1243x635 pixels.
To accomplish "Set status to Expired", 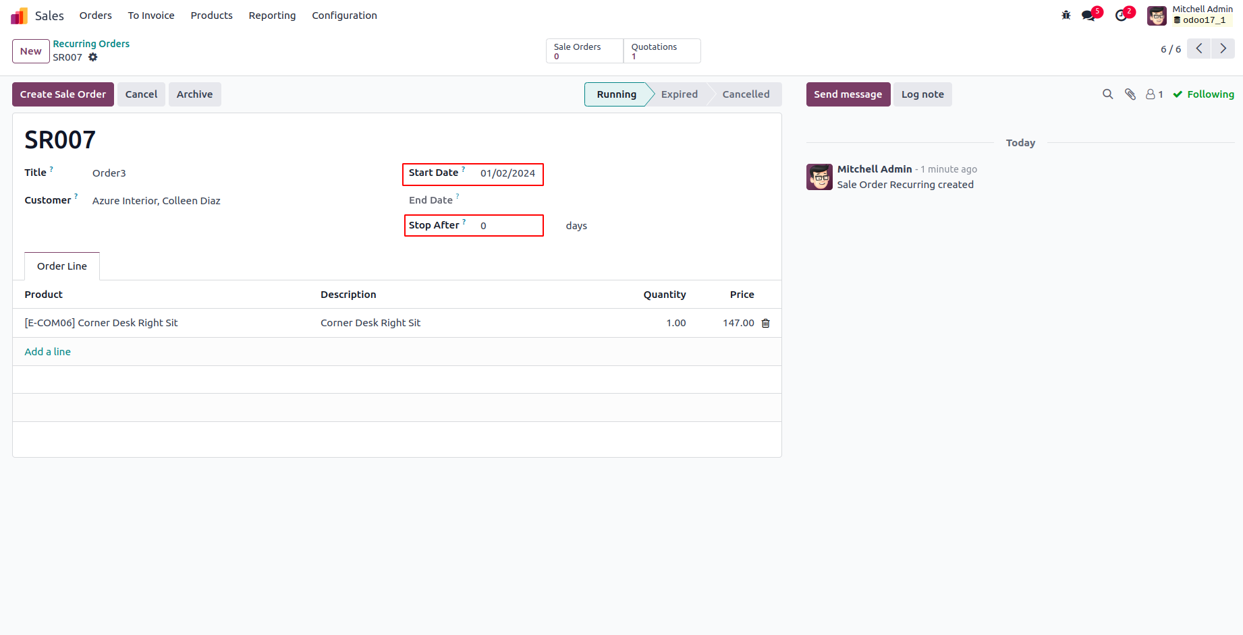I will 679,94.
